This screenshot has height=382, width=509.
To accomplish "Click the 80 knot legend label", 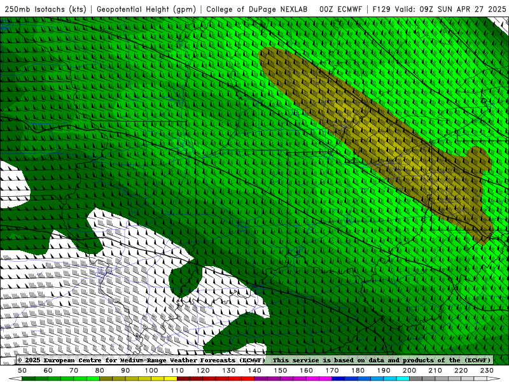I will (100, 371).
